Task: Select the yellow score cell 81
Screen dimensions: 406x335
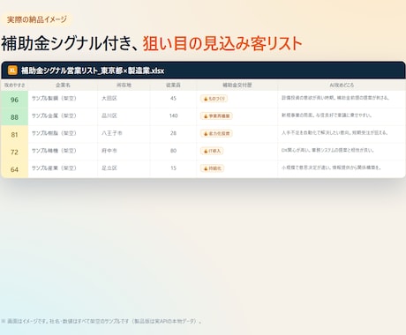Action: click(x=14, y=135)
